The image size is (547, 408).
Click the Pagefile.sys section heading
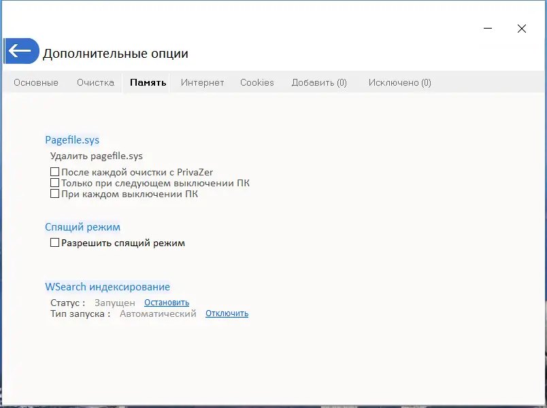[72, 139]
